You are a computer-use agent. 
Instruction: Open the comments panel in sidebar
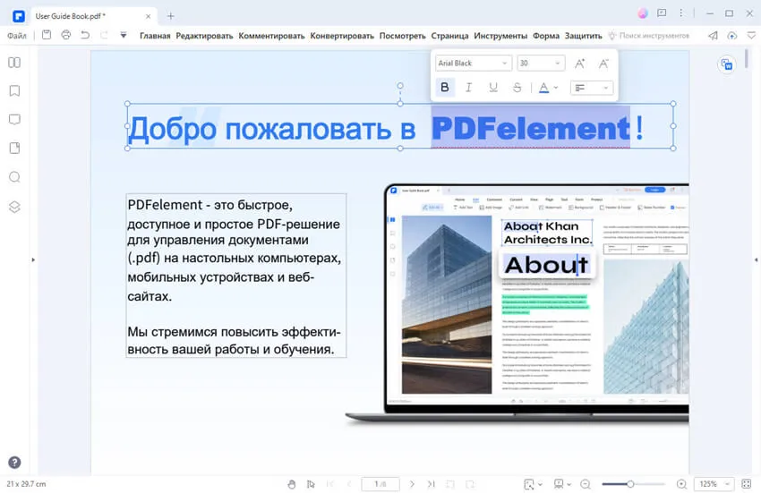click(x=14, y=120)
